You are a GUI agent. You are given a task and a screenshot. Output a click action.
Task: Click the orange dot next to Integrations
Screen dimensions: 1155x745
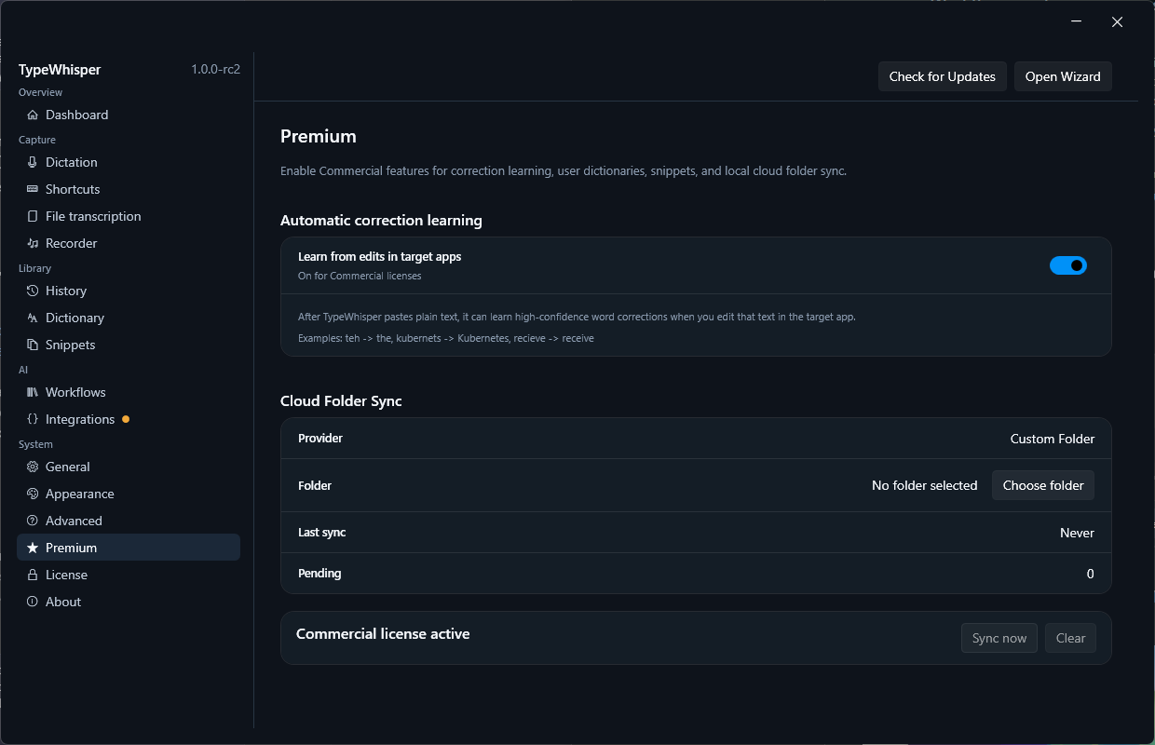pyautogui.click(x=126, y=419)
